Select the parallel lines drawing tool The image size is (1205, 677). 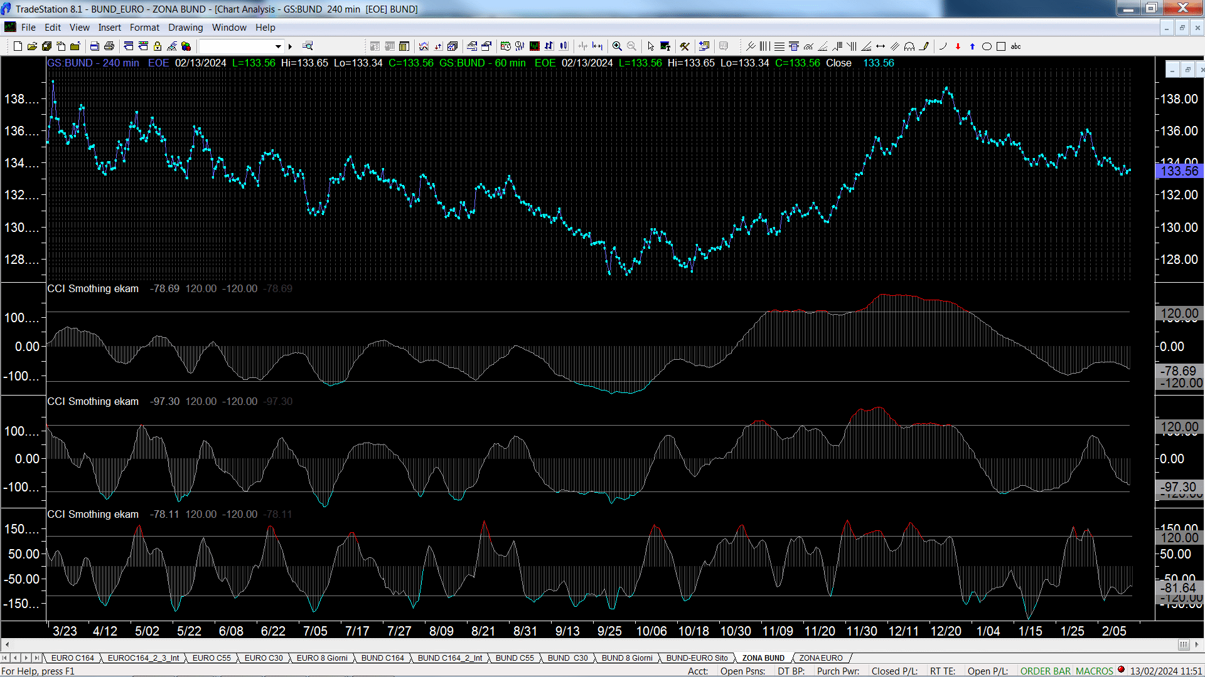click(x=895, y=46)
